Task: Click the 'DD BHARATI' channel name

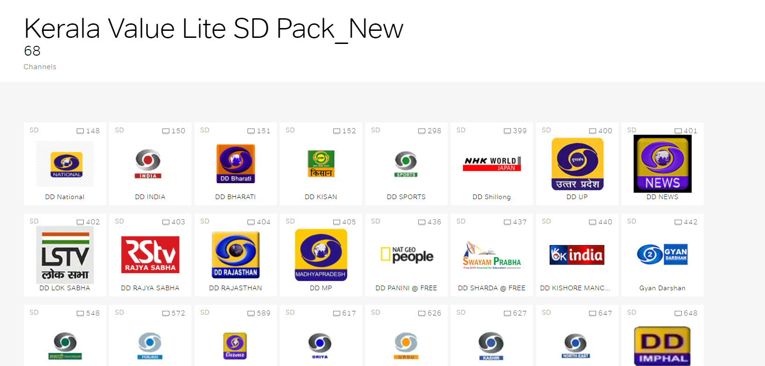Action: pyautogui.click(x=235, y=197)
